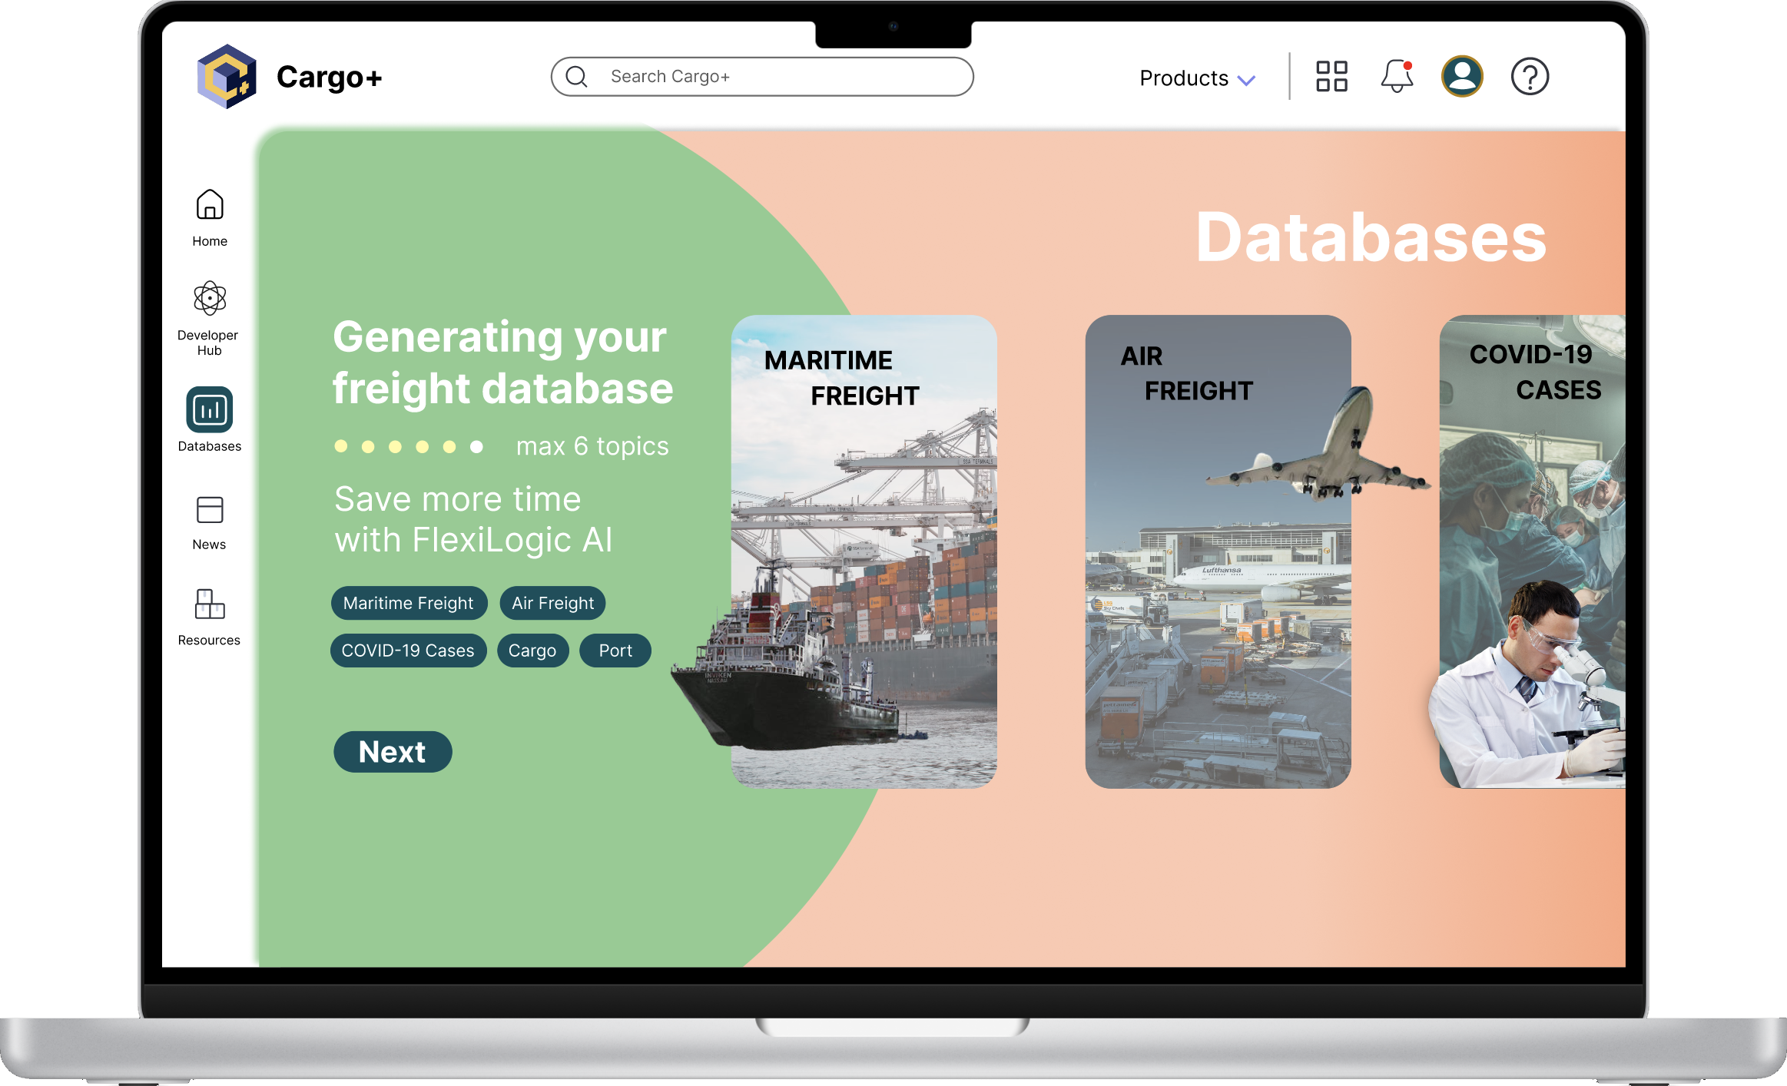Open user profile avatar
This screenshot has height=1086, width=1787.
point(1462,77)
